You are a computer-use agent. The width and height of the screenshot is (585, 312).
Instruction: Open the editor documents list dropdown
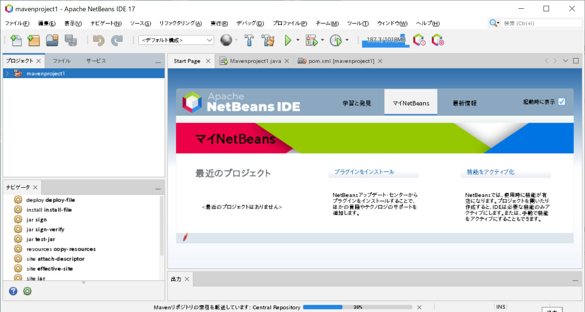point(565,61)
